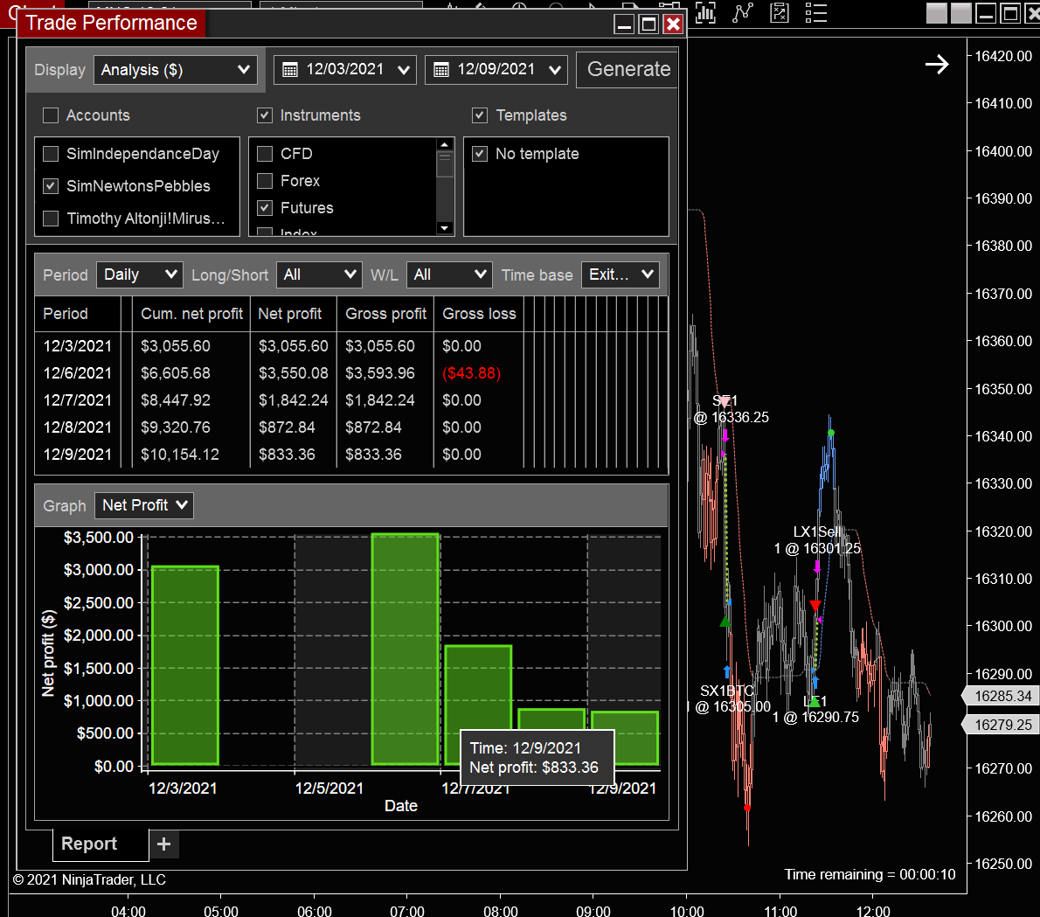Select the drawing tools line icon
Image resolution: width=1040 pixels, height=917 pixels.
[742, 13]
